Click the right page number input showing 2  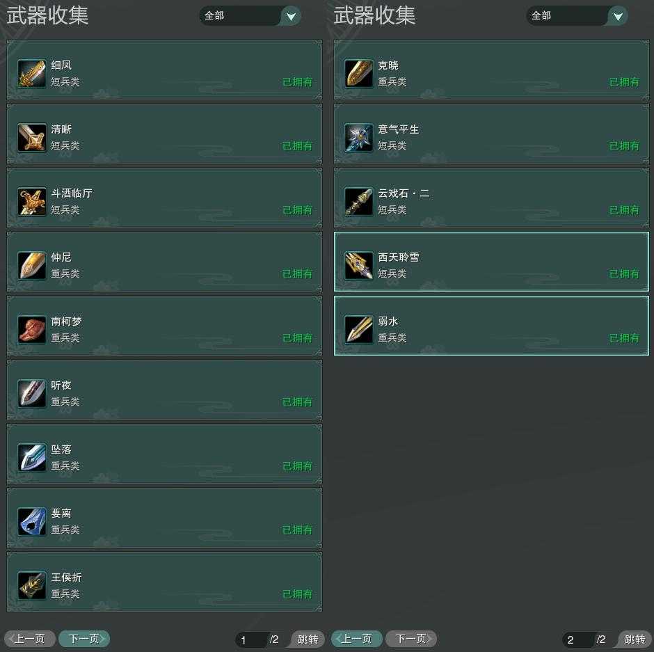point(578,639)
